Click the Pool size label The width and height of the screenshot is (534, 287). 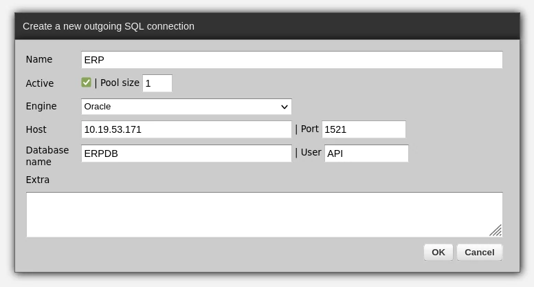click(120, 83)
